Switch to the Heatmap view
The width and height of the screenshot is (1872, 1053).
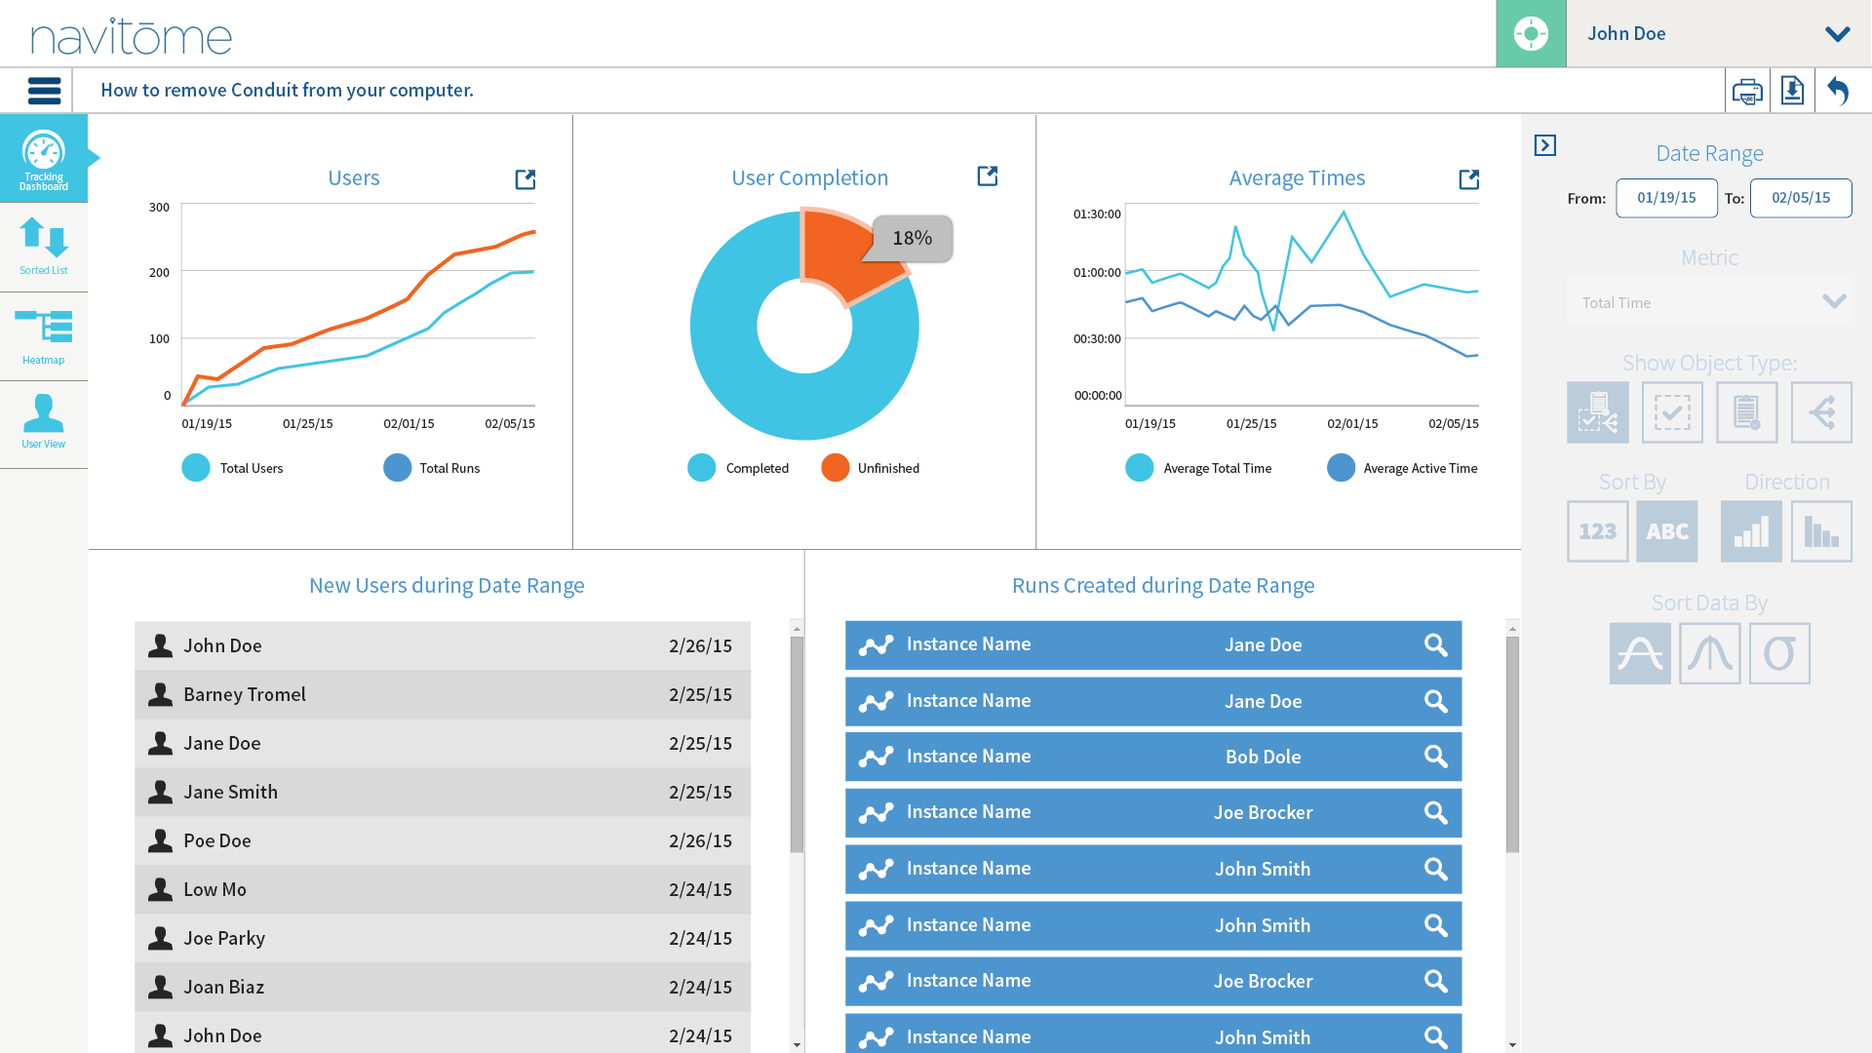(x=44, y=336)
